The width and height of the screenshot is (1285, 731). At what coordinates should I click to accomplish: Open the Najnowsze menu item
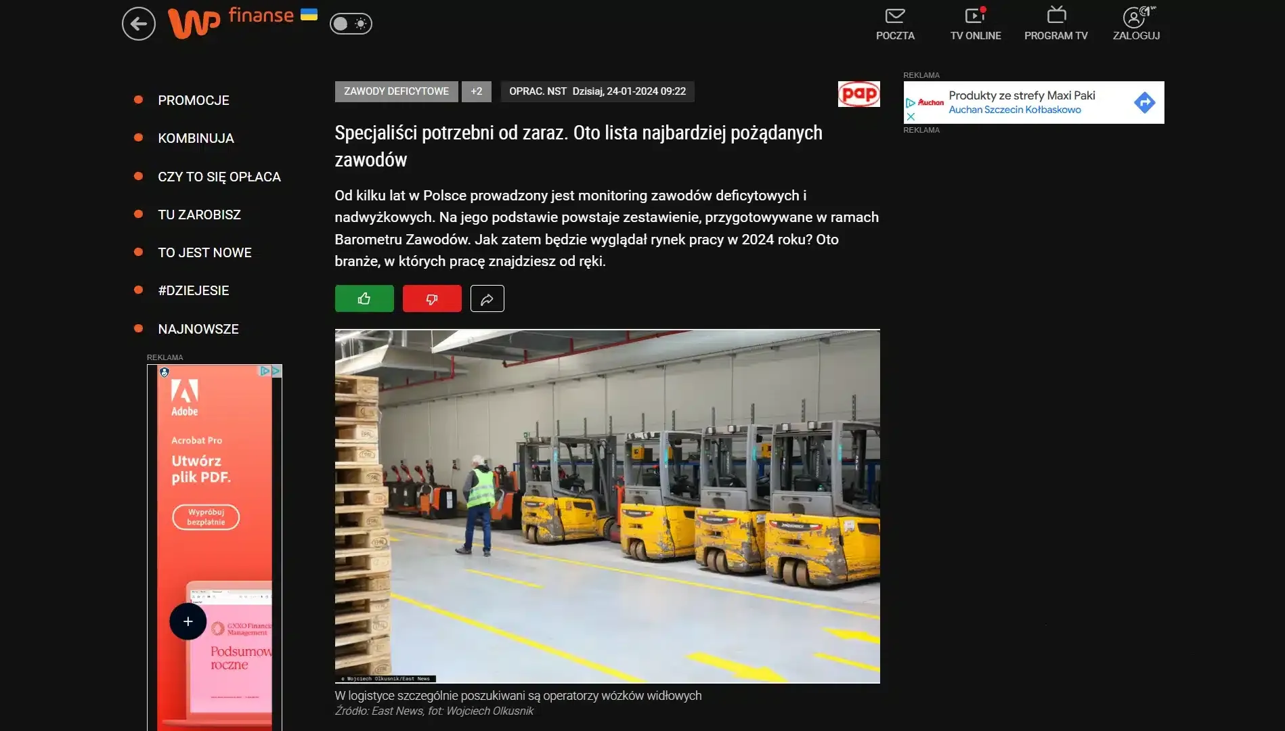click(198, 329)
